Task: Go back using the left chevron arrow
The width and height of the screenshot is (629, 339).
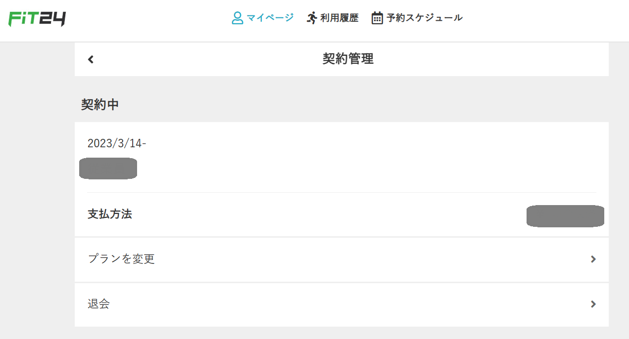Action: pyautogui.click(x=91, y=59)
